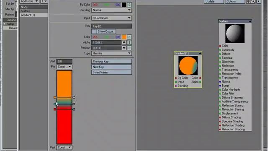Viewport: 268px width, 151px height.
Task: Click the Alpha mini-slider arrows
Action: coord(124,42)
